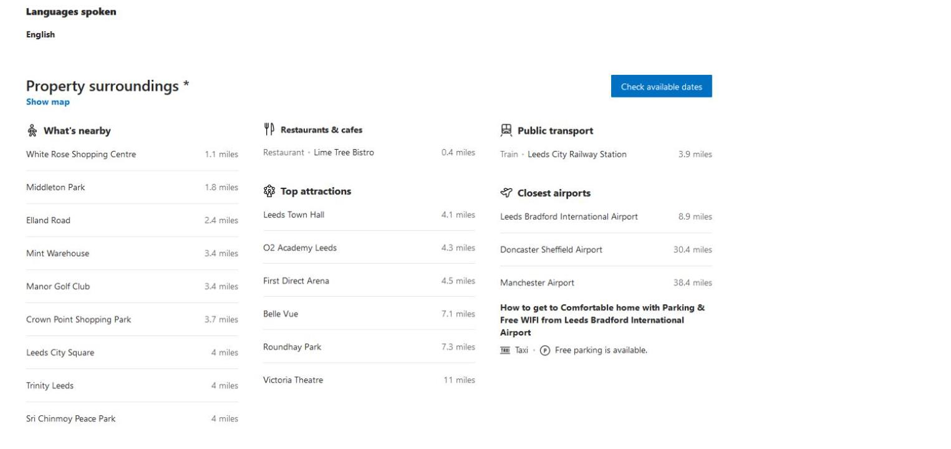
Task: Click the Closest airports airplane icon
Action: click(506, 193)
